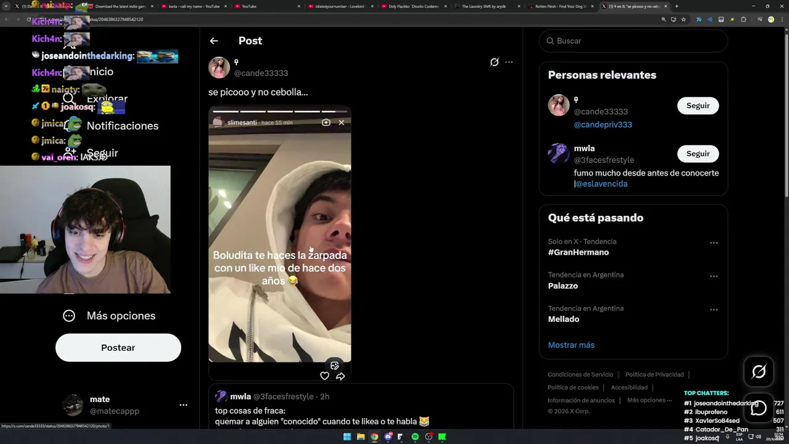Open Windows Start button

click(x=347, y=437)
